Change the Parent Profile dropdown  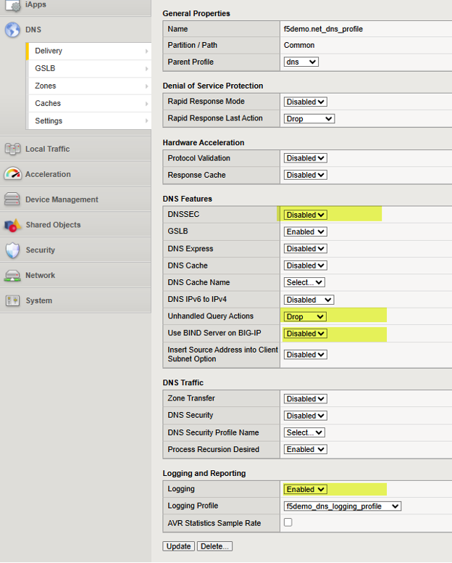pos(301,62)
